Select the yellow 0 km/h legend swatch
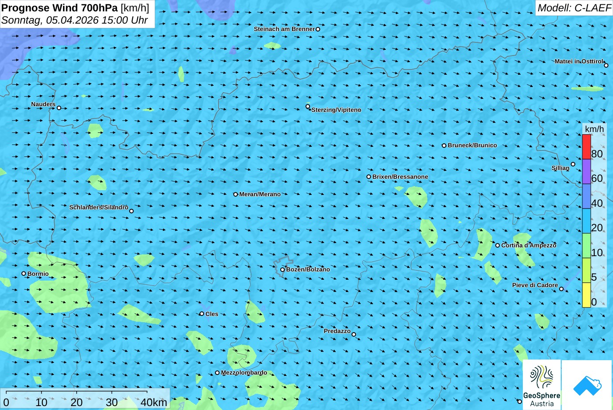This screenshot has width=613, height=410. (x=586, y=295)
